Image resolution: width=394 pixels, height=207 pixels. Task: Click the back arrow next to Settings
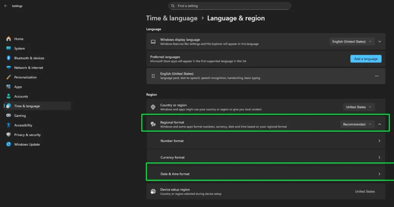(5, 6)
